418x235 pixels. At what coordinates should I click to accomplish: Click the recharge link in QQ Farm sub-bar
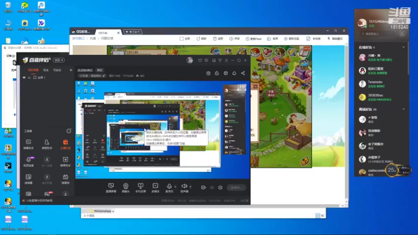[92, 38]
